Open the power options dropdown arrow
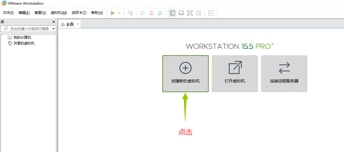 tap(119, 13)
